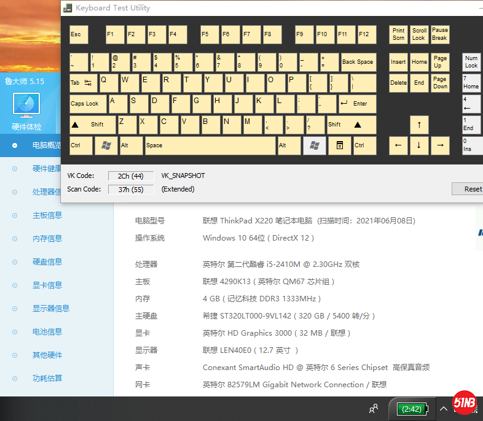Click the context menu key icon
The width and height of the screenshot is (483, 421).
coord(340,145)
